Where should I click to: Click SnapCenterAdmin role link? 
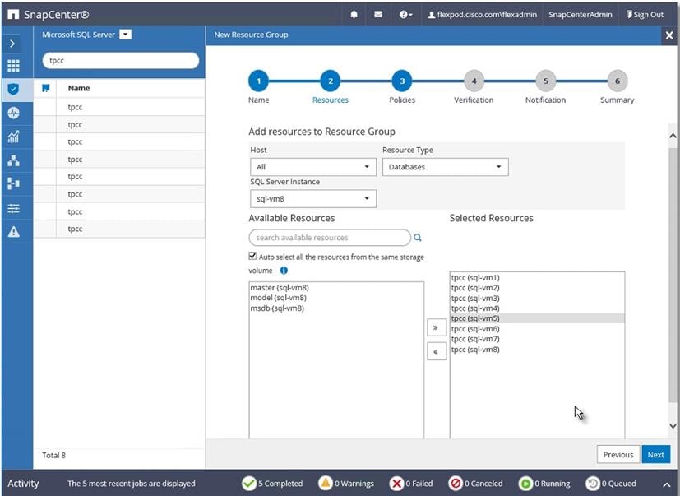pyautogui.click(x=580, y=14)
